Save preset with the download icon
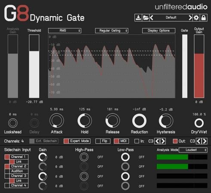The width and height of the screenshot is (211, 193). pyautogui.click(x=138, y=18)
